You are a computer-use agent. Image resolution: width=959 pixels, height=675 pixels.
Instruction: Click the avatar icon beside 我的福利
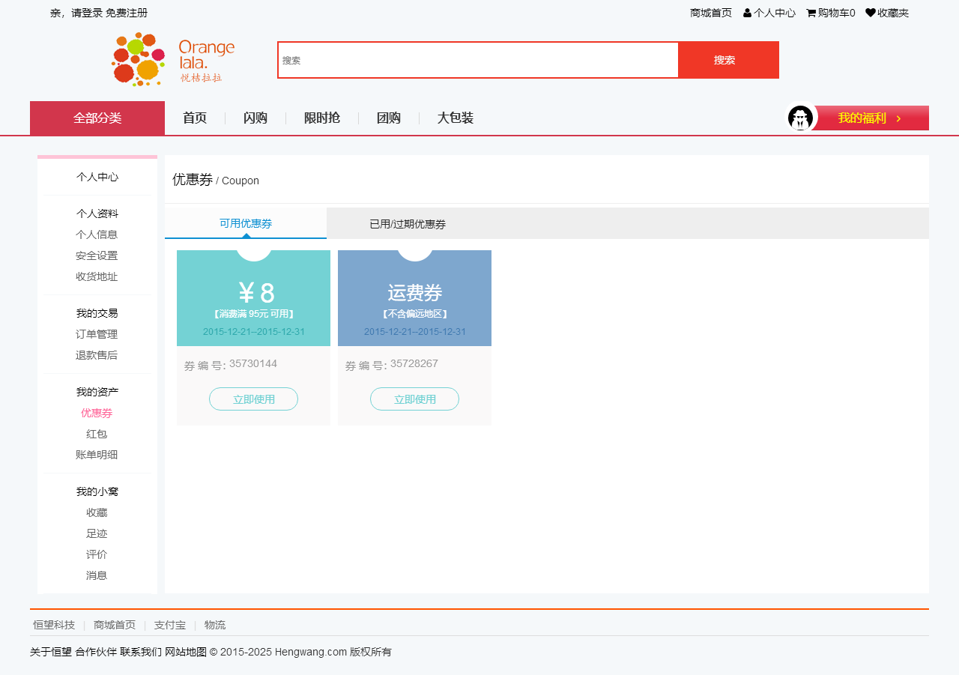[x=800, y=118]
